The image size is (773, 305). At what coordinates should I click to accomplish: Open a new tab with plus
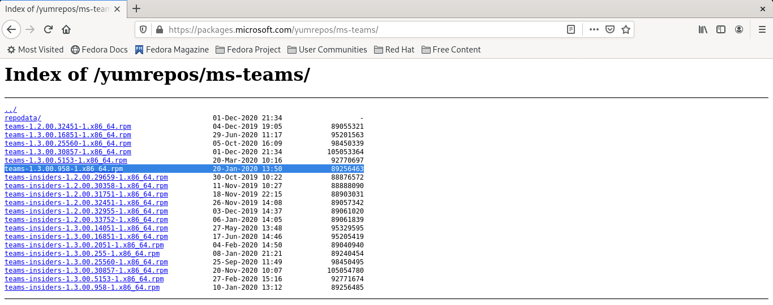[136, 8]
